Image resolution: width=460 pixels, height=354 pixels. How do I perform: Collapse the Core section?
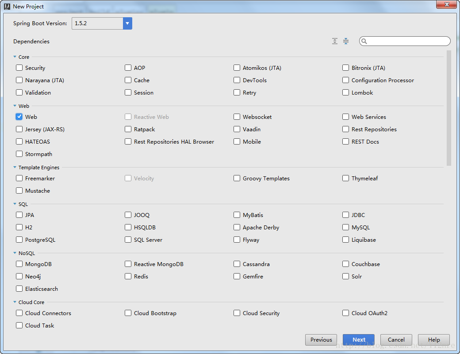point(15,57)
